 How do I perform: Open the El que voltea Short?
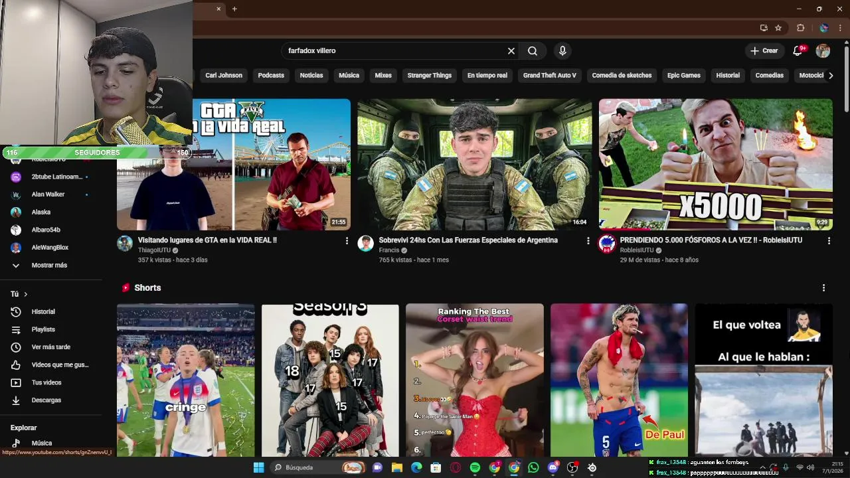coord(764,380)
